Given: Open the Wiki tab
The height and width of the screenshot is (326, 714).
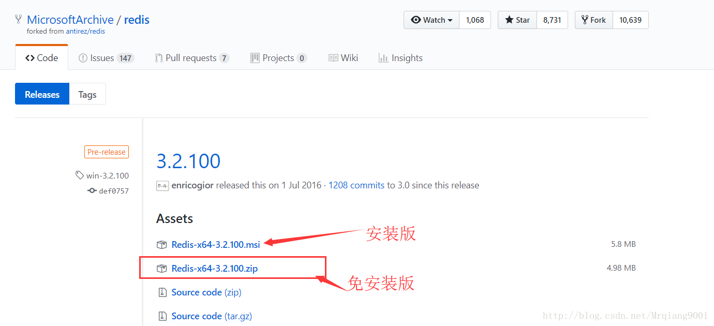Looking at the screenshot, I should (x=343, y=58).
